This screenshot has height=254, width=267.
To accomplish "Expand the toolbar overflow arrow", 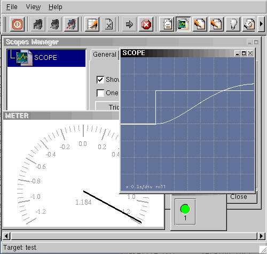I will coord(261,24).
